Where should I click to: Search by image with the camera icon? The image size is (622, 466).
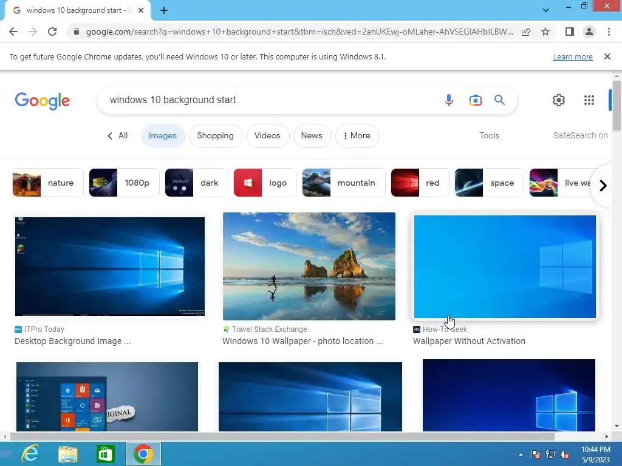(x=475, y=100)
